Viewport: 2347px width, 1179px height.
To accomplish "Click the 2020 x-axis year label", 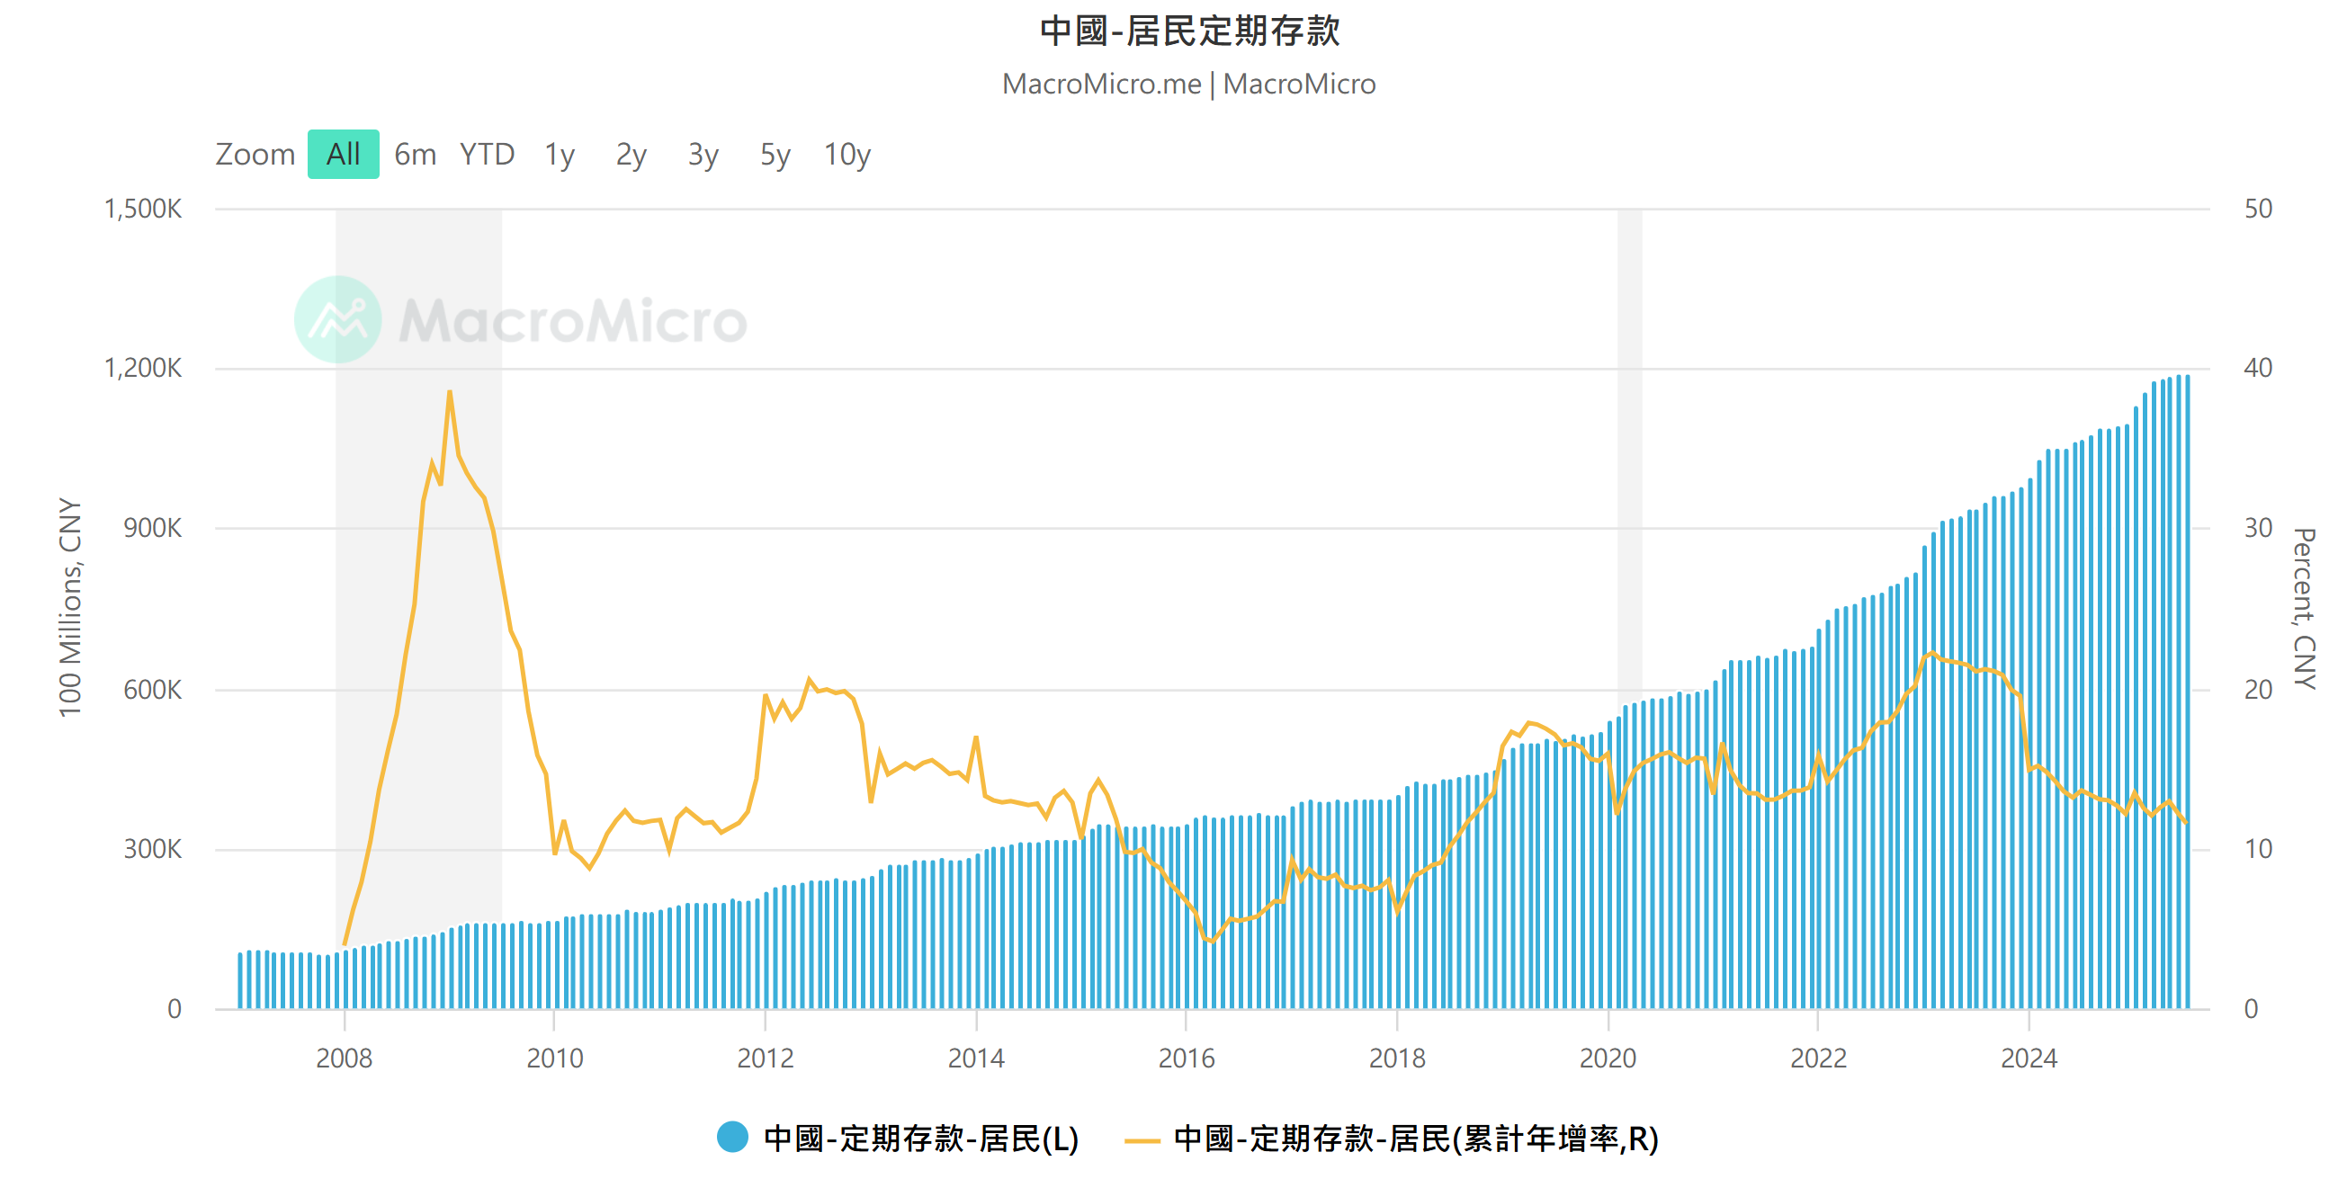I will tap(1608, 1058).
